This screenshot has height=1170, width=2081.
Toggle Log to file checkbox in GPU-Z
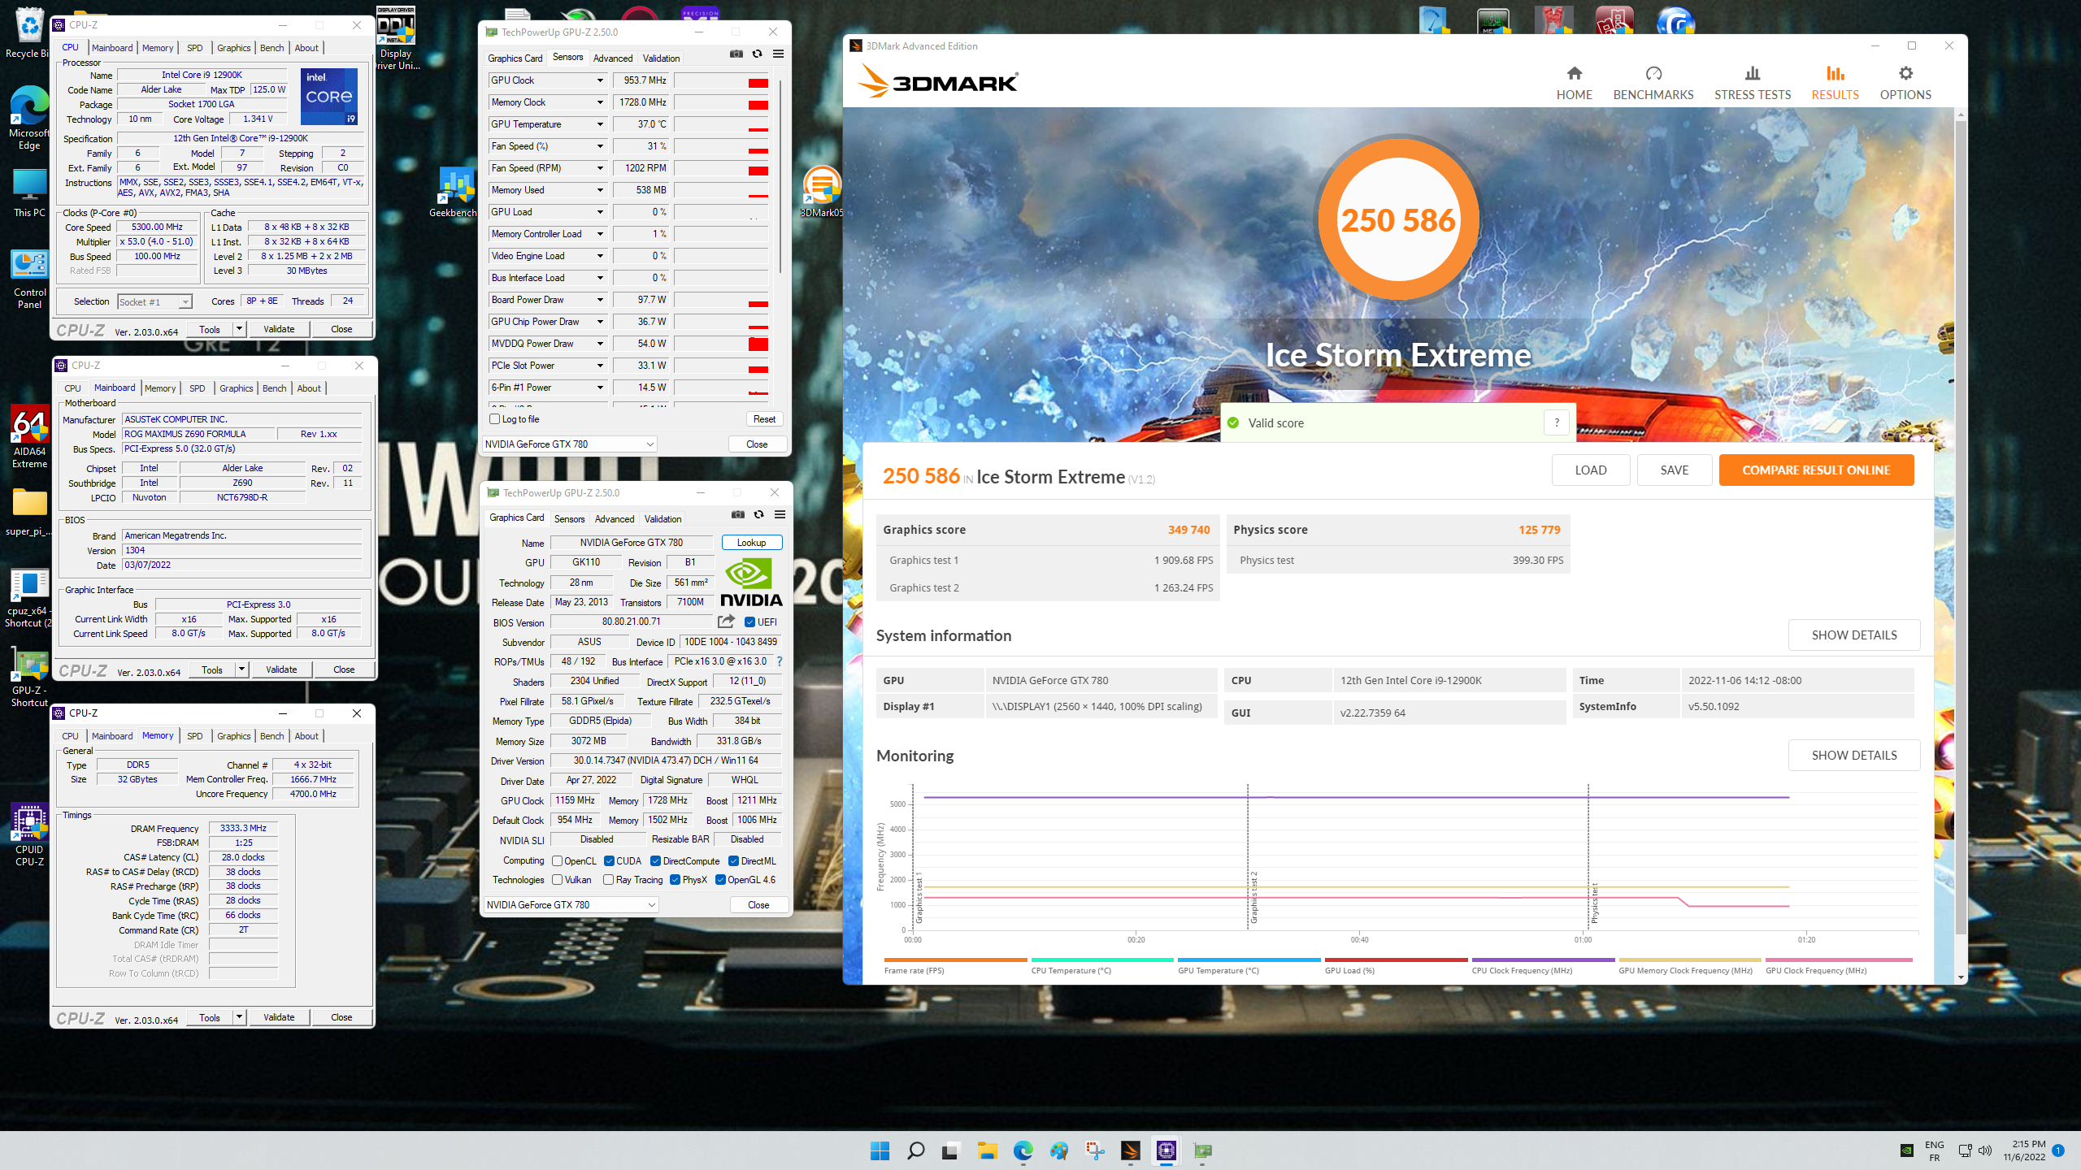click(494, 419)
